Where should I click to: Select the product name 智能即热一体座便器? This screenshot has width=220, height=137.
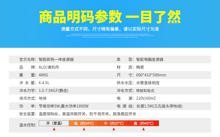[56, 59]
